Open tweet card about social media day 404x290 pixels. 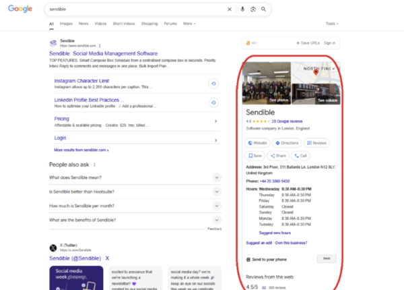(x=195, y=278)
